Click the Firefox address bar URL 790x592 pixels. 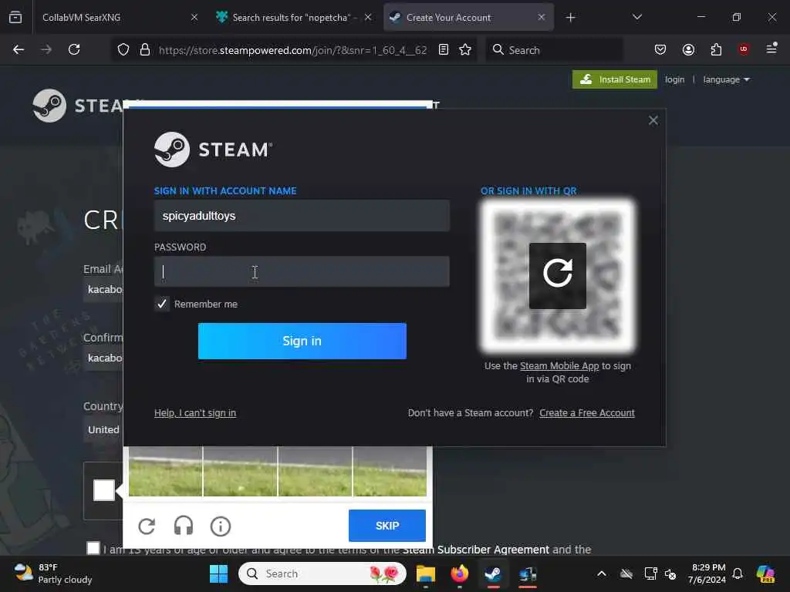pyautogui.click(x=292, y=50)
